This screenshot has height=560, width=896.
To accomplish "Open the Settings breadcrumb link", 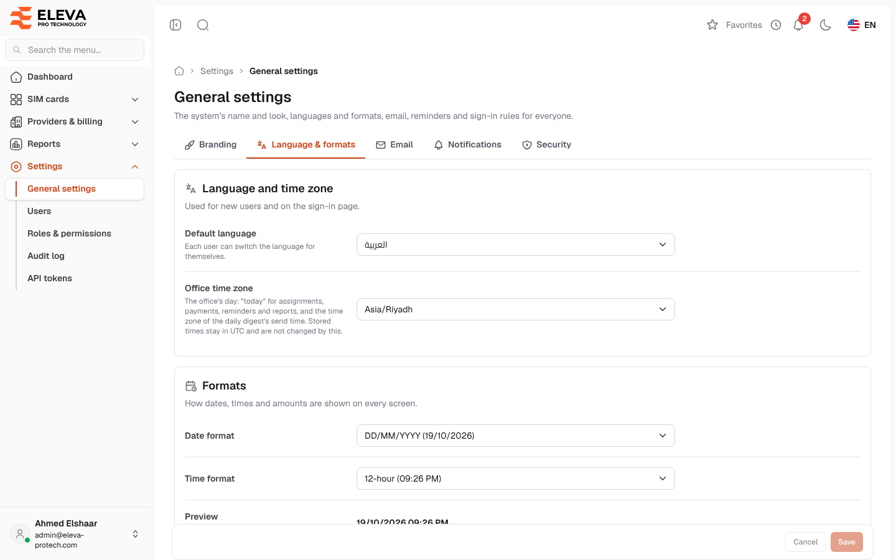I will [x=217, y=71].
